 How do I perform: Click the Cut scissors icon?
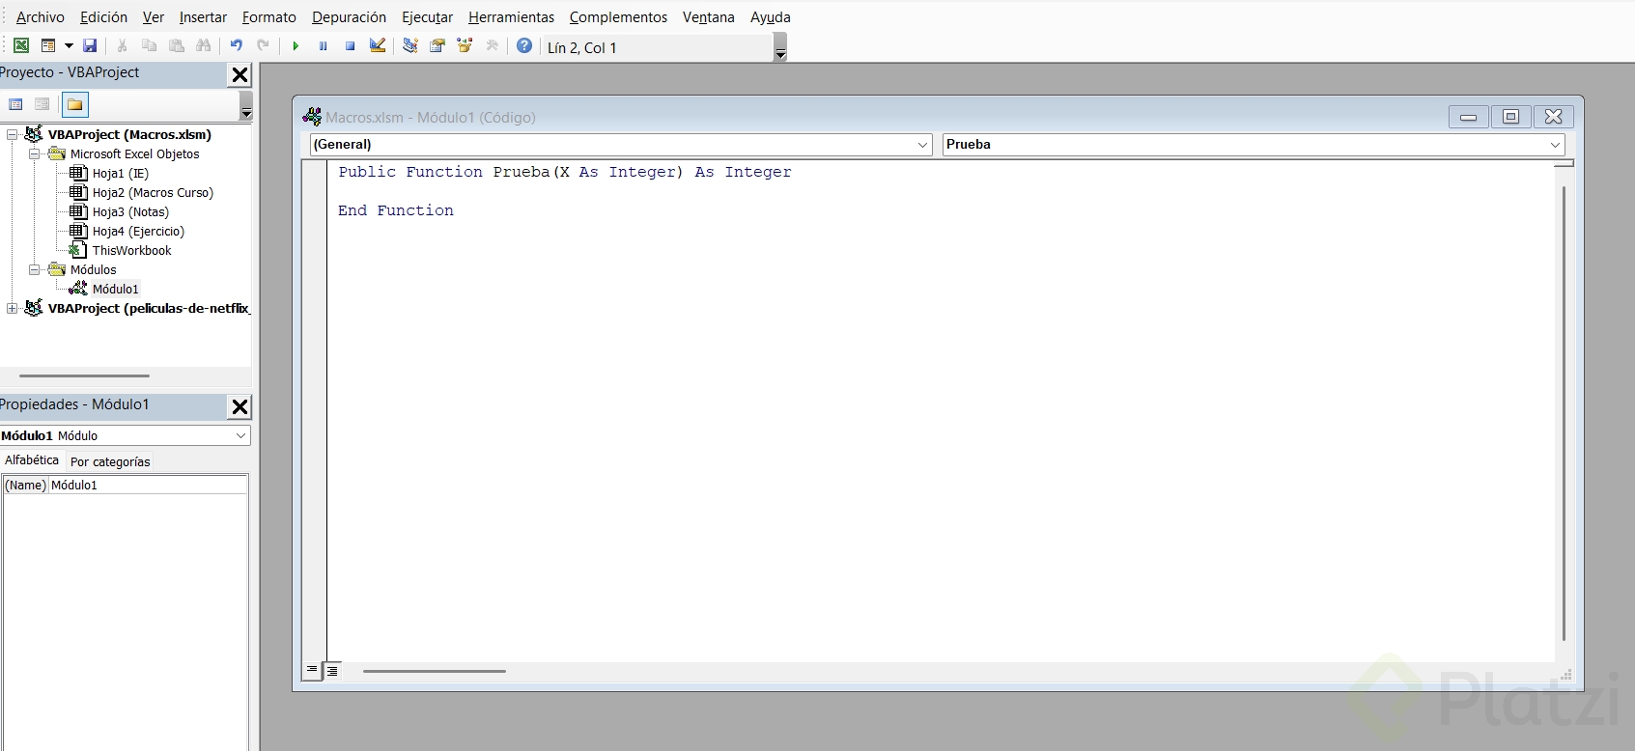(122, 45)
